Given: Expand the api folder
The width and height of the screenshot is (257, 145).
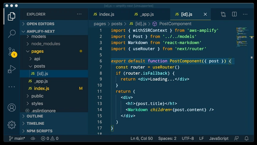Looking at the screenshot, I should [54, 59].
